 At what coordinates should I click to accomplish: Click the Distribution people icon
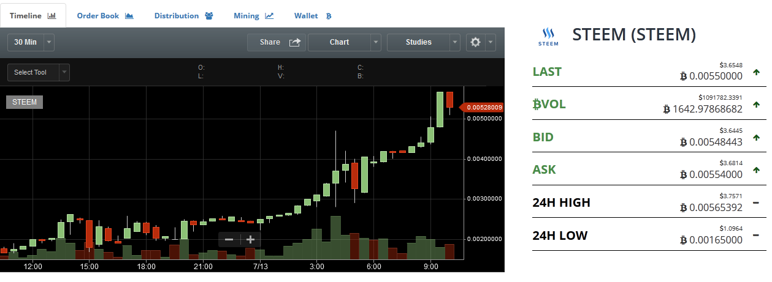pos(208,16)
